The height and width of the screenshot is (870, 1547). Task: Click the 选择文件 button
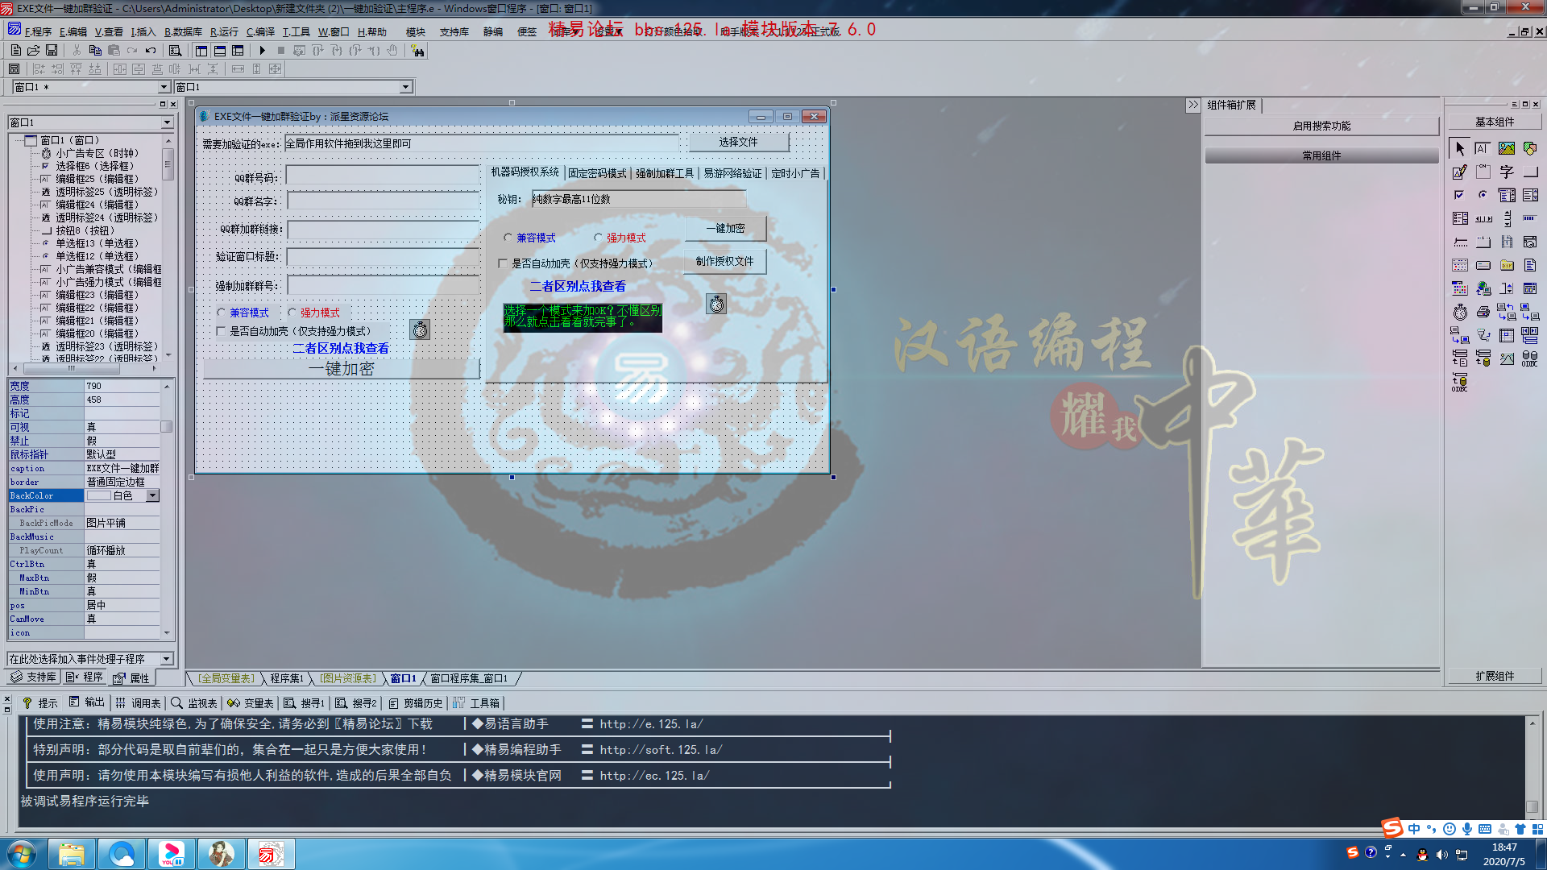click(738, 142)
